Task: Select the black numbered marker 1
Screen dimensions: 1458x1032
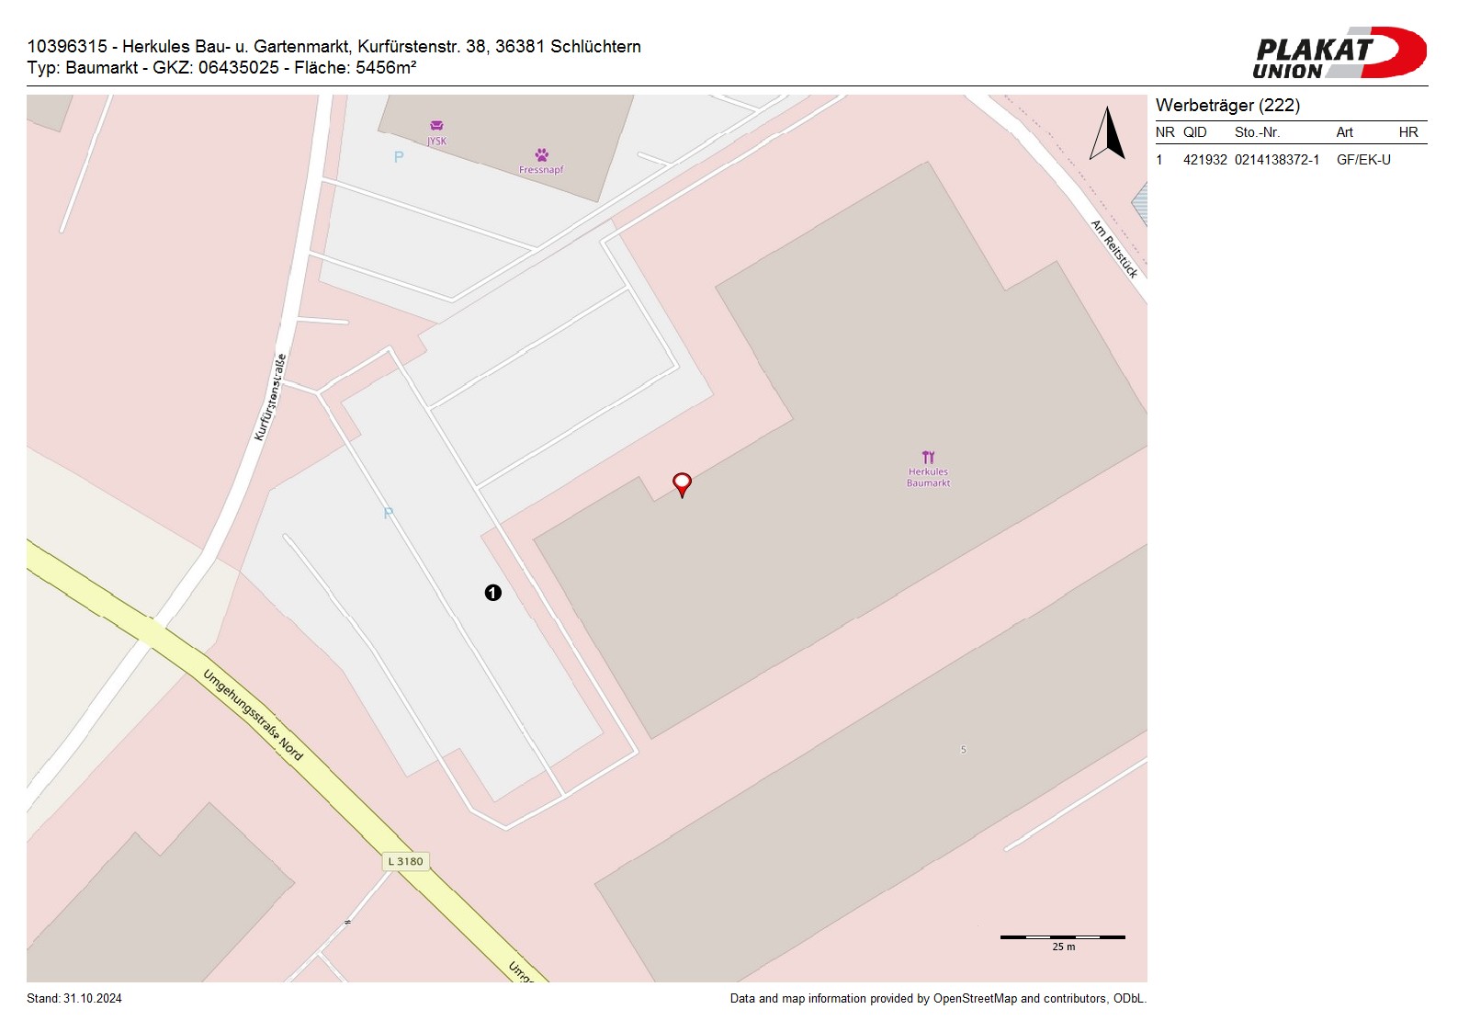Action: [493, 593]
